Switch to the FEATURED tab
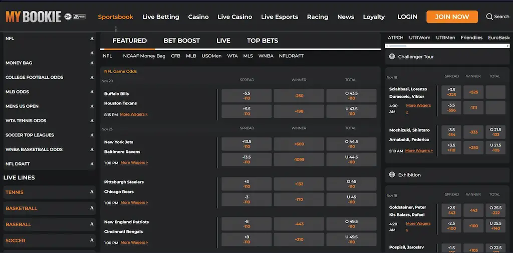The image size is (513, 253). pos(130,41)
